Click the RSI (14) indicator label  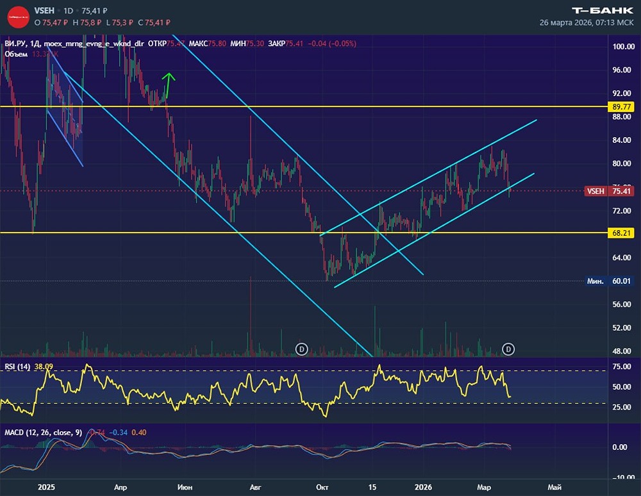pyautogui.click(x=17, y=367)
